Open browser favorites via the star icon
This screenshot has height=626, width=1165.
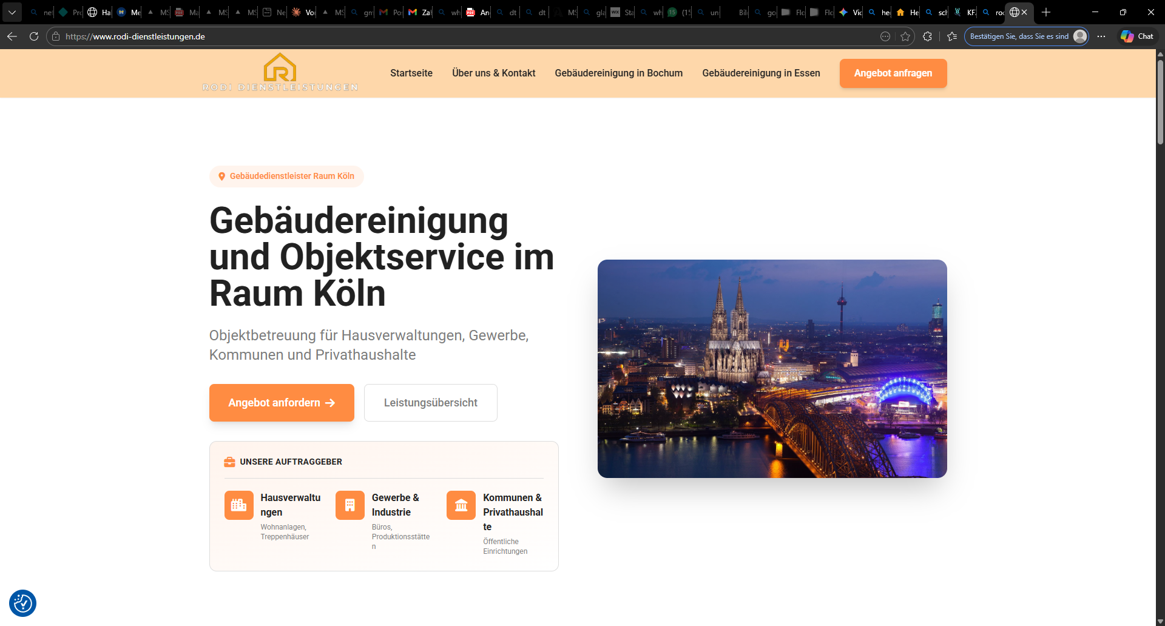click(906, 36)
